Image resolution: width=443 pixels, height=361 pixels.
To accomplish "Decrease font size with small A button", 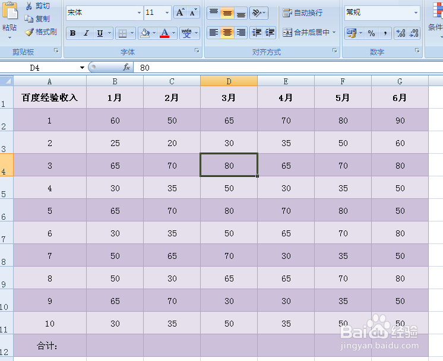I will 193,12.
